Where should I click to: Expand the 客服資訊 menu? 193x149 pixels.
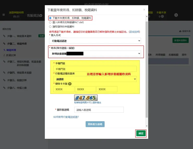(x=34, y=15)
